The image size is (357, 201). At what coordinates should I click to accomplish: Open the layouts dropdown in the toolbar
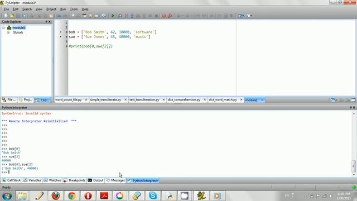[241, 16]
